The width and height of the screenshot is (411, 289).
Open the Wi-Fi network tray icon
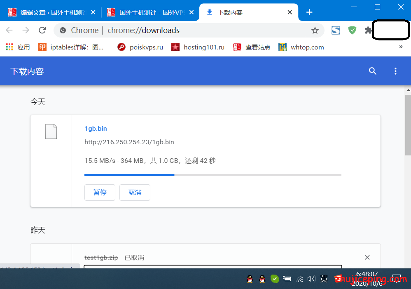point(300,279)
